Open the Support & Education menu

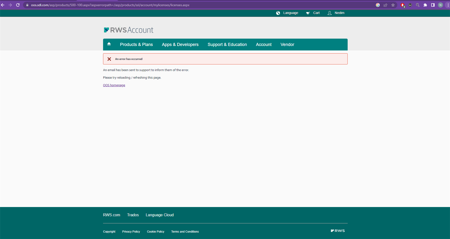click(x=227, y=44)
